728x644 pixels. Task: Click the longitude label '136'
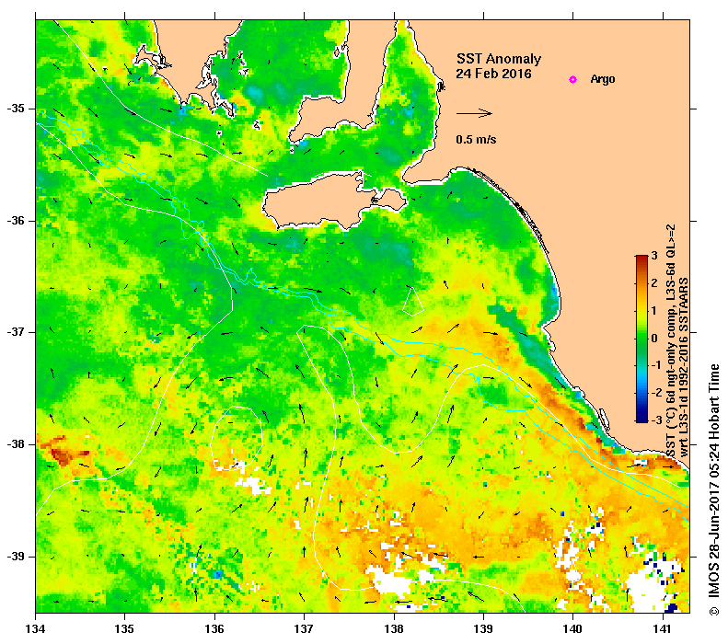coord(214,629)
